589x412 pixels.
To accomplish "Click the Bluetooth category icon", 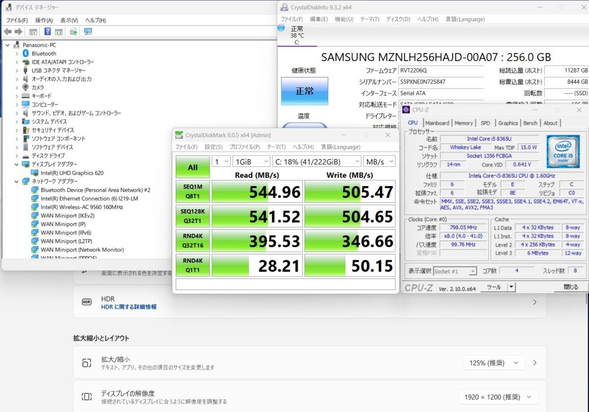I will point(26,53).
